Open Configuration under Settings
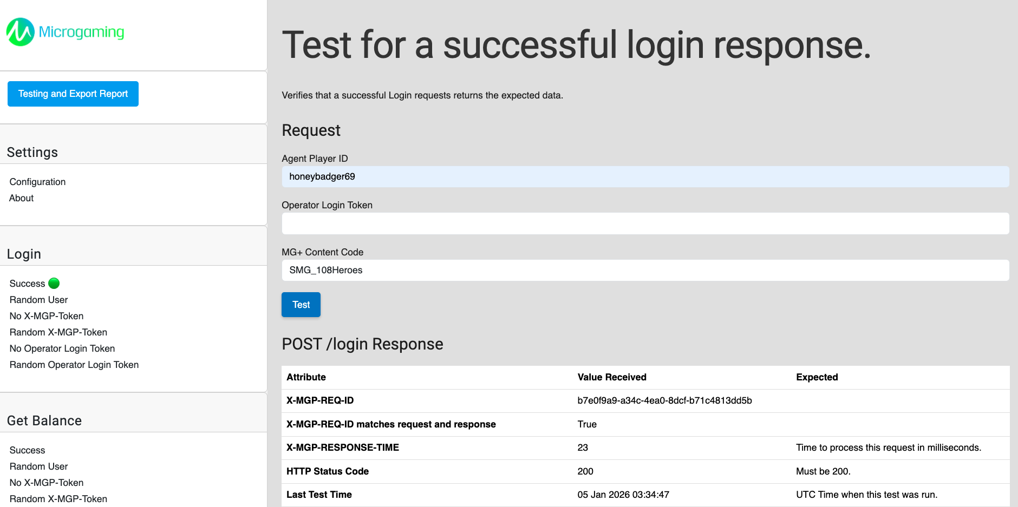Viewport: 1018px width, 507px height. (37, 182)
